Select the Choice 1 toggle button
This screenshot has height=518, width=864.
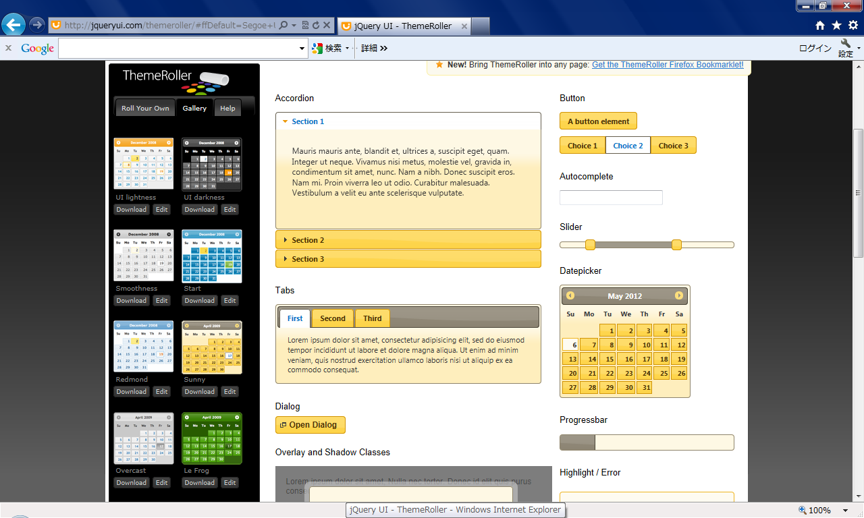582,146
